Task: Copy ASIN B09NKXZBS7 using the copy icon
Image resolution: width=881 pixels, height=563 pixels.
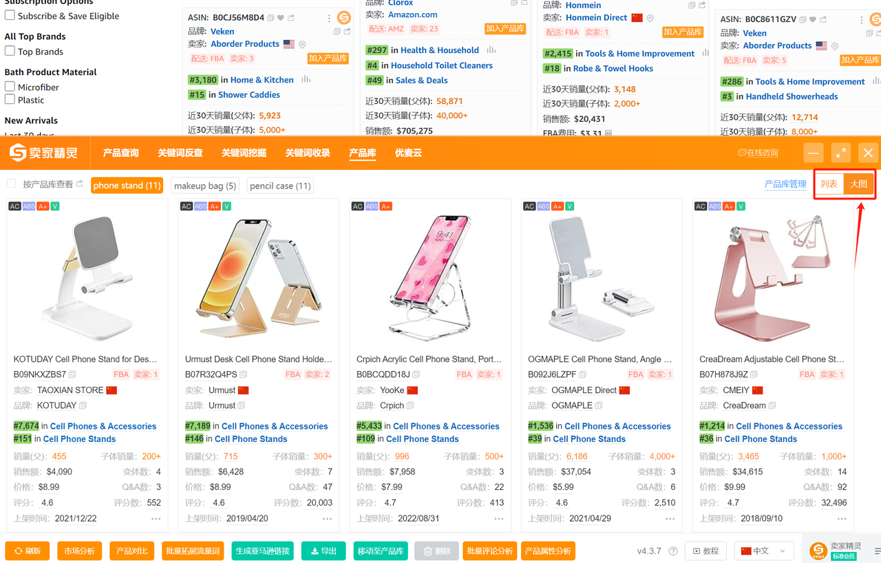Action: pyautogui.click(x=73, y=374)
